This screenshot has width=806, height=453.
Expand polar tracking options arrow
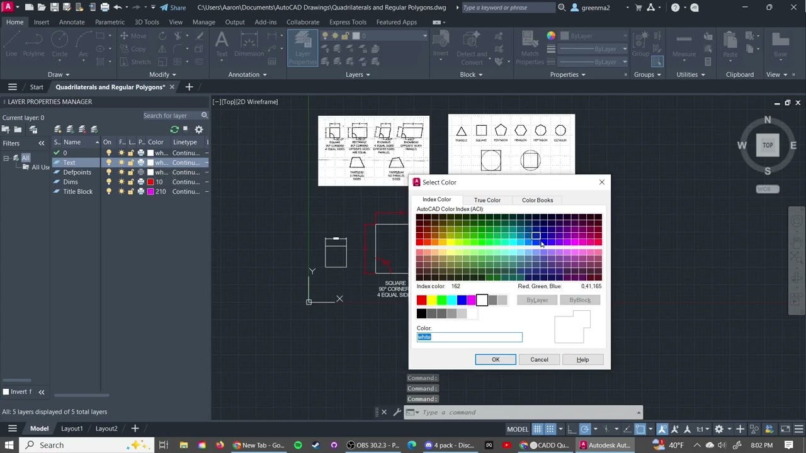595,429
